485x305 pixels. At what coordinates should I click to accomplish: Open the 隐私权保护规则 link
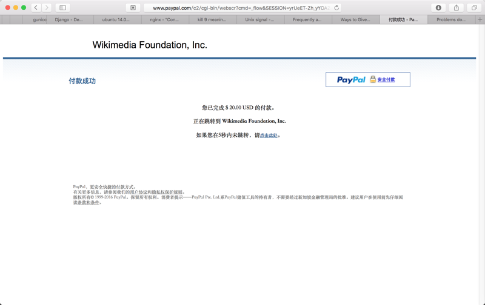[x=167, y=192]
